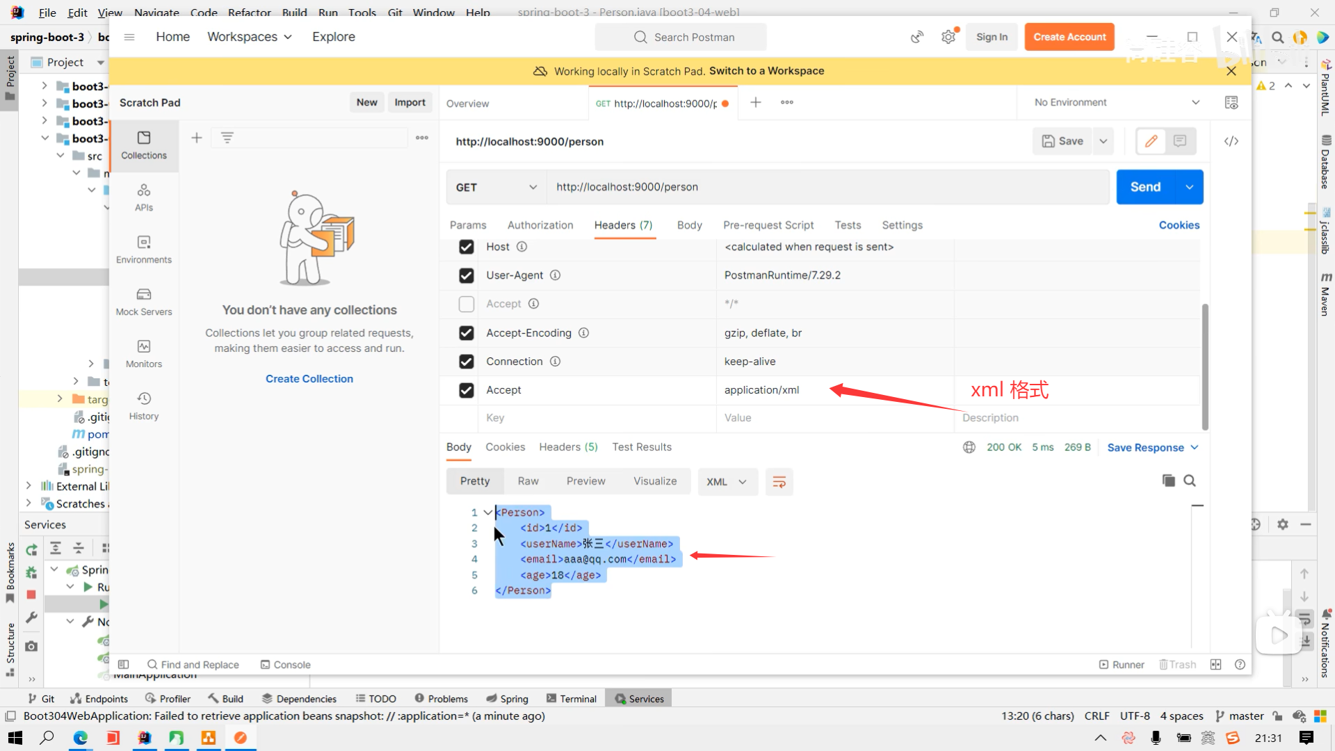This screenshot has width=1335, height=751.
Task: Open Monitors in the sidebar
Action: pos(144,354)
